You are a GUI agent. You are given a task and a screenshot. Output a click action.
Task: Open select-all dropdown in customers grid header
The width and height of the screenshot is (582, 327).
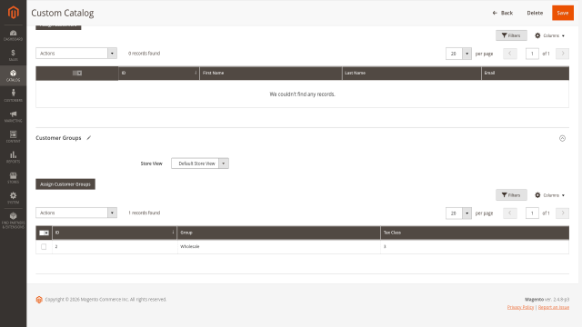pyautogui.click(x=77, y=73)
